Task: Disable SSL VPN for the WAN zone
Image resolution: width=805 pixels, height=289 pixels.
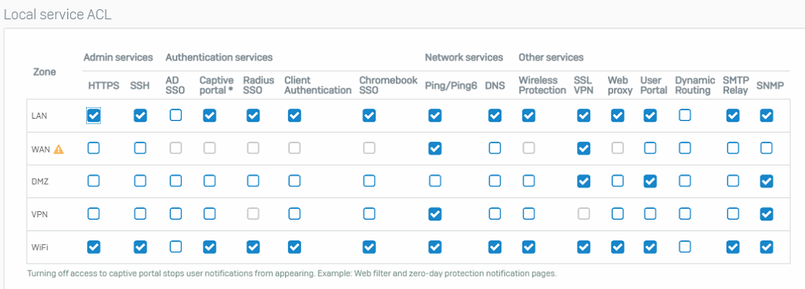Action: pyautogui.click(x=583, y=148)
